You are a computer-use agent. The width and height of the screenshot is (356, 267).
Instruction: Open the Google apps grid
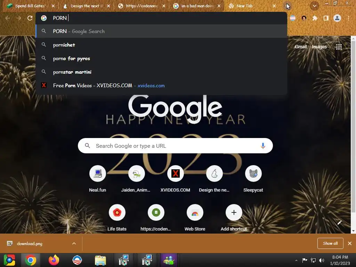click(x=339, y=47)
